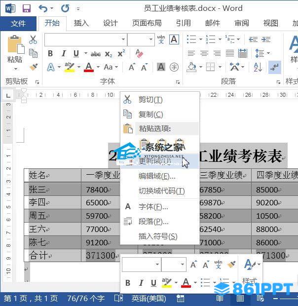The image size is (298, 306).
Task: Justify the paragraph text
Action: point(230,53)
